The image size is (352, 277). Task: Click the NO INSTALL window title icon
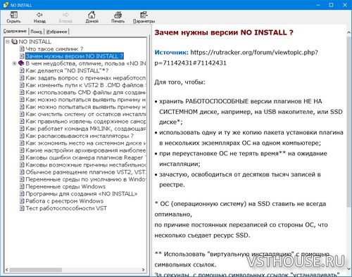[6, 5]
